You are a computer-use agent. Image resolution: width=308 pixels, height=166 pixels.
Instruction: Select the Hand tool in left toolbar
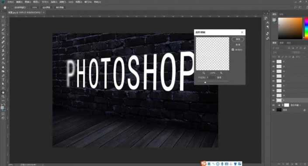click(x=3, y=92)
